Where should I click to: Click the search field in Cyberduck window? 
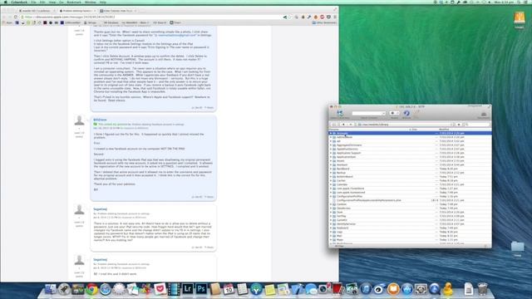click(x=477, y=125)
